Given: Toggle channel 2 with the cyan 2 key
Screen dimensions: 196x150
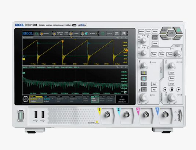Looking at the screenshot, I should pos(144,78).
